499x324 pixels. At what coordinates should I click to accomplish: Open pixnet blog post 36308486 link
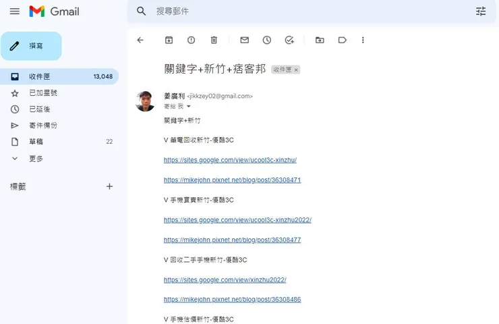pyautogui.click(x=233, y=300)
